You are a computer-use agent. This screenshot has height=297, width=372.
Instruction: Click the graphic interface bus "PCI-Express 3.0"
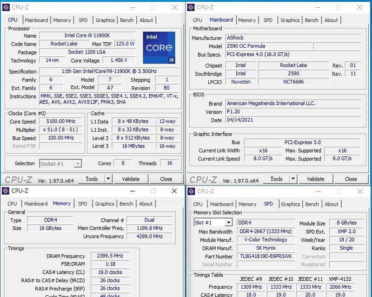pyautogui.click(x=303, y=142)
